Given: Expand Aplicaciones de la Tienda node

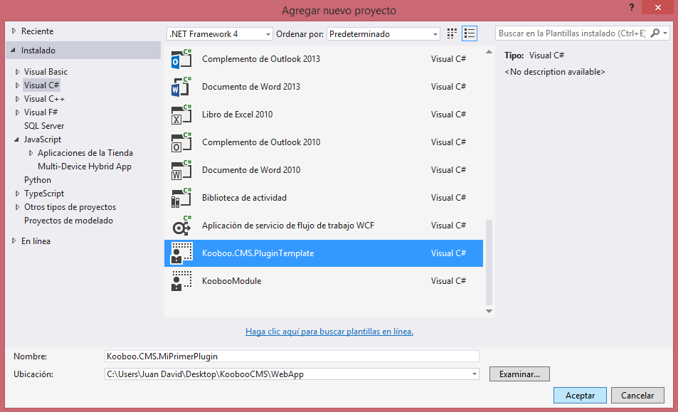Looking at the screenshot, I should point(31,153).
